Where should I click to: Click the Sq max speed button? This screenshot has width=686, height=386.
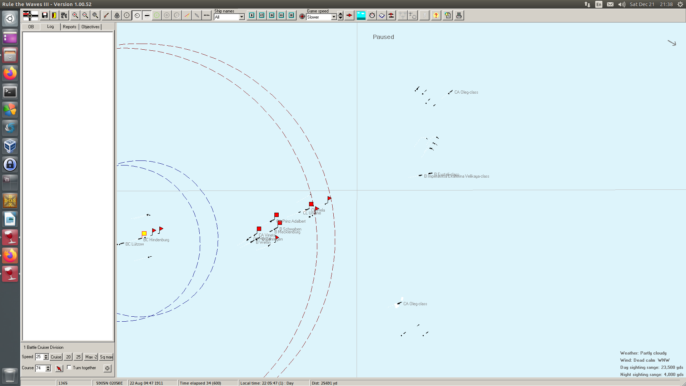pyautogui.click(x=106, y=357)
